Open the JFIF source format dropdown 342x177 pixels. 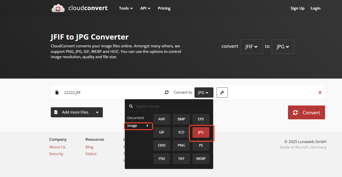pos(252,47)
